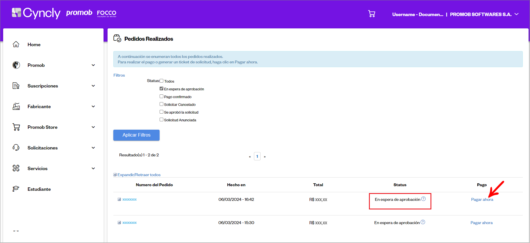Enable the Pago confirmado checkbox
Screen dimensions: 530x243
click(161, 96)
